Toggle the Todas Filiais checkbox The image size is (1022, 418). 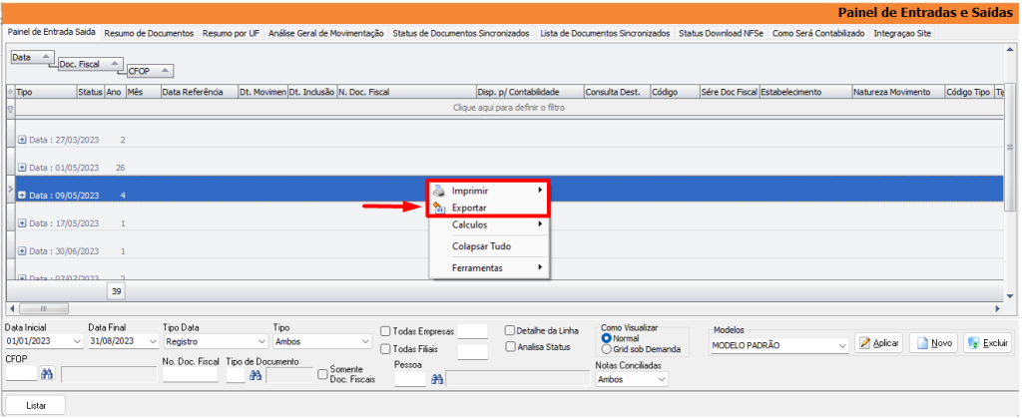[385, 349]
